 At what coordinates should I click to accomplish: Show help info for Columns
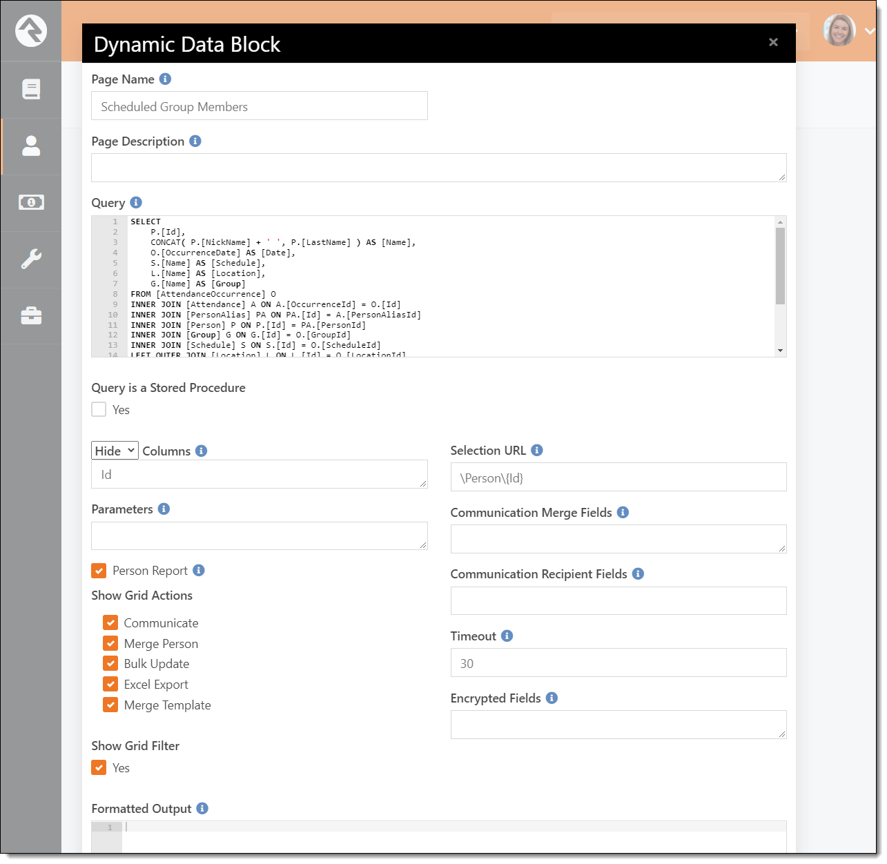[202, 451]
